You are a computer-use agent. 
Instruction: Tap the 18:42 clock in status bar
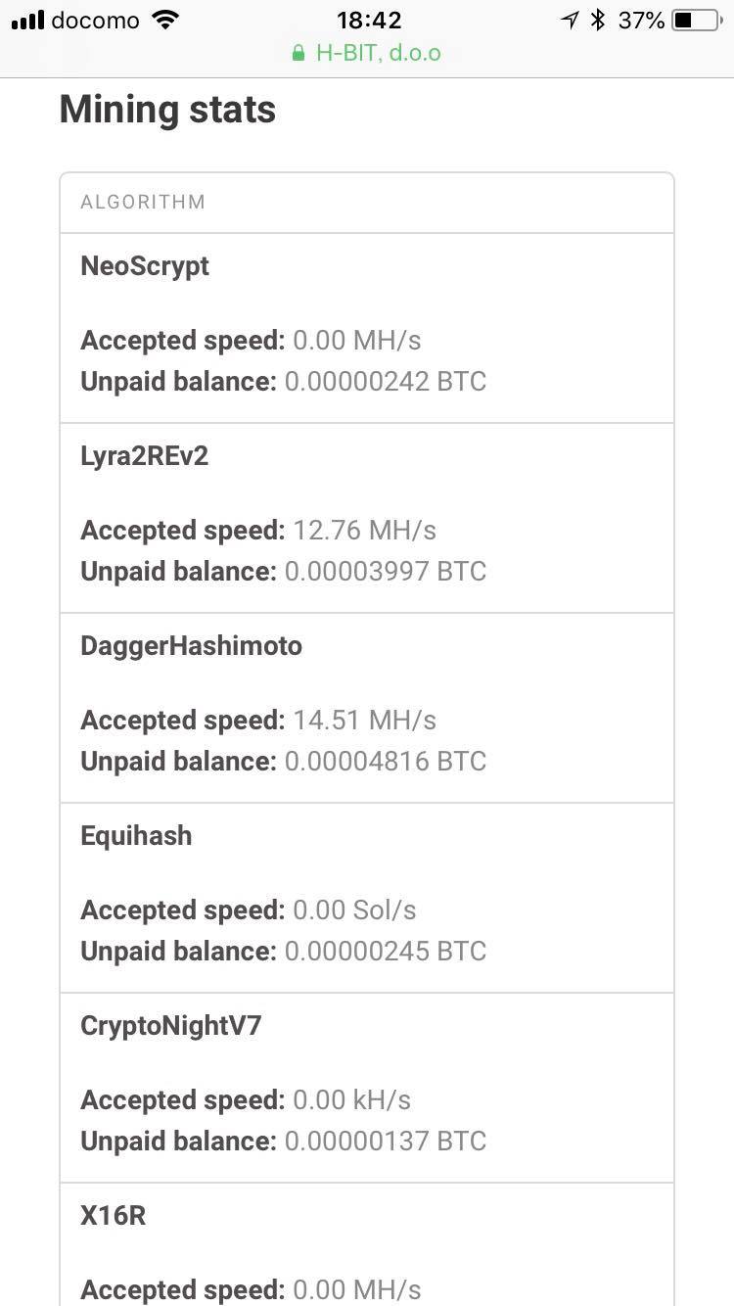(x=368, y=20)
